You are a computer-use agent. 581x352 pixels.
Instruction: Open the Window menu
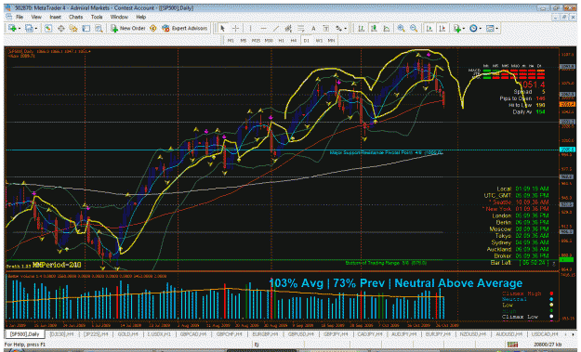[x=119, y=17]
